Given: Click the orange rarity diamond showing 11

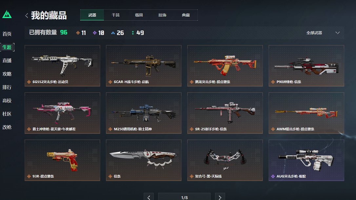Looking at the screenshot, I should tap(78, 33).
